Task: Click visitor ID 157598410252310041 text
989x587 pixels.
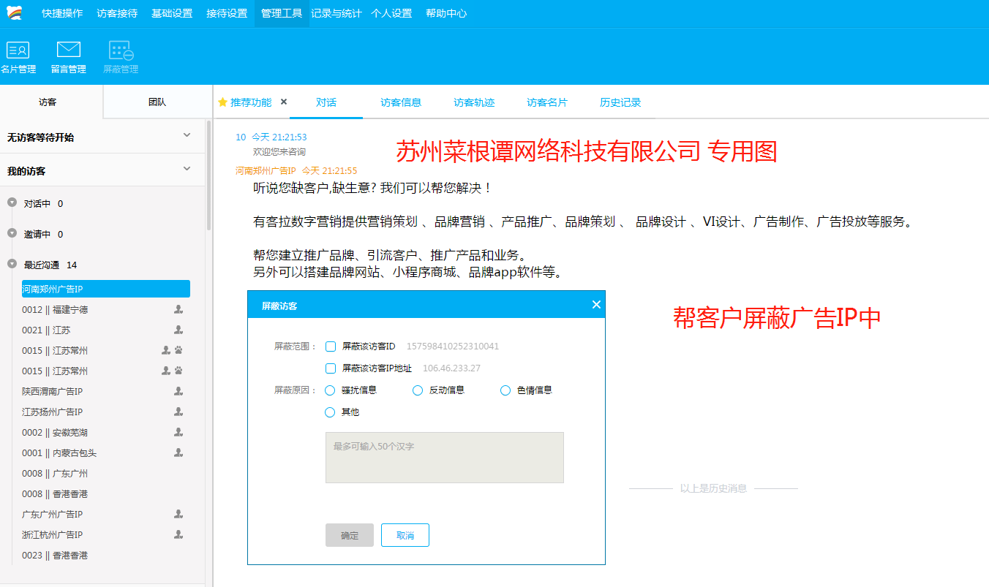Action: click(453, 346)
